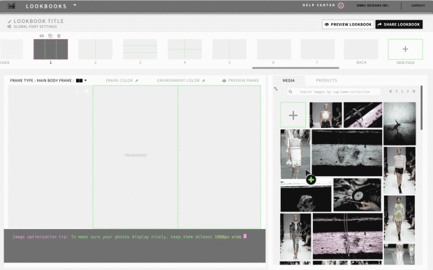
Task: Select the runway model in black shorts
Action: pos(399,170)
